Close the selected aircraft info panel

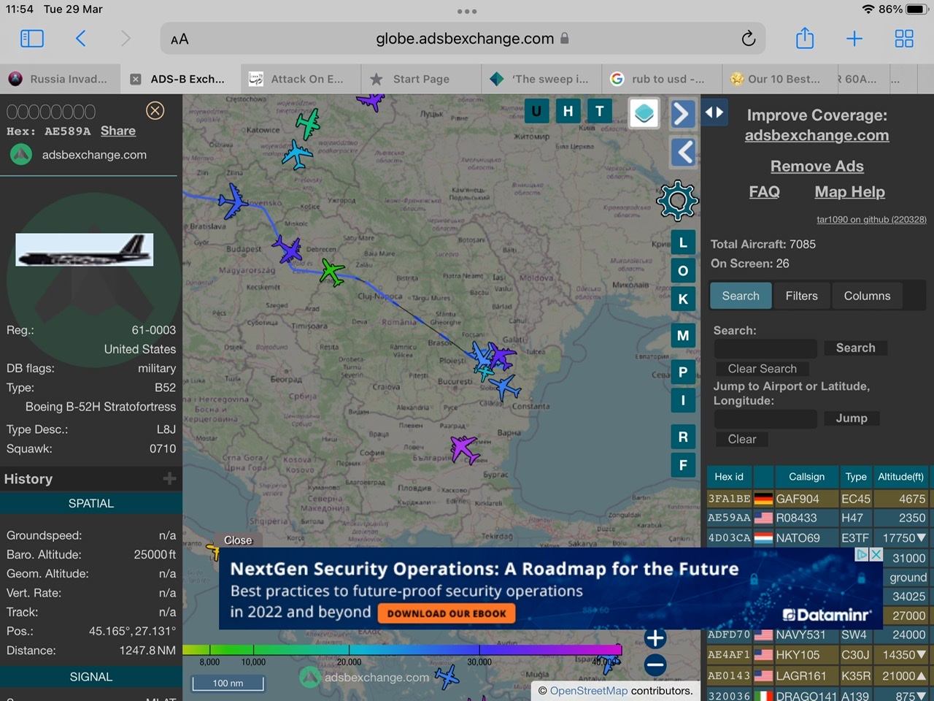[x=155, y=110]
